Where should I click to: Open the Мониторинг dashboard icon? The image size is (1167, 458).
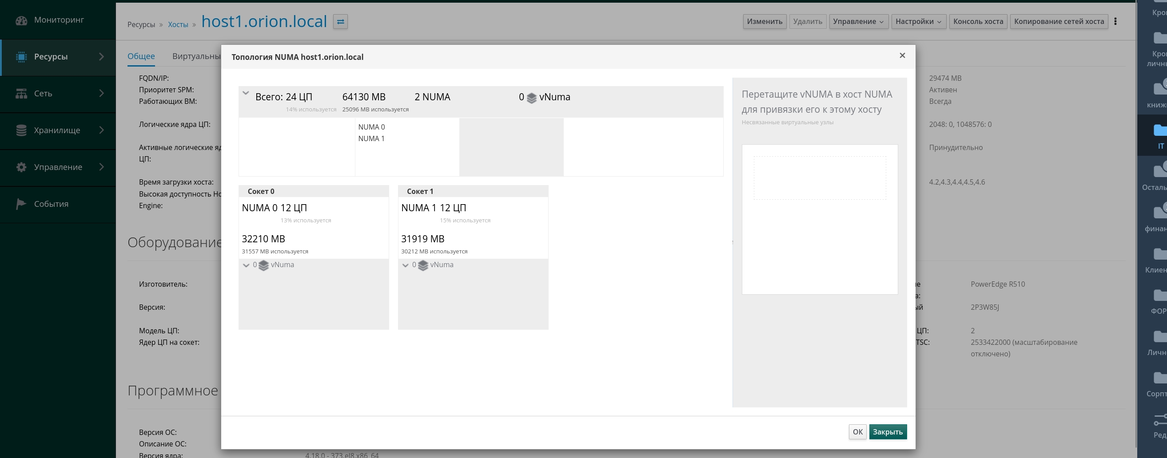pyautogui.click(x=21, y=20)
